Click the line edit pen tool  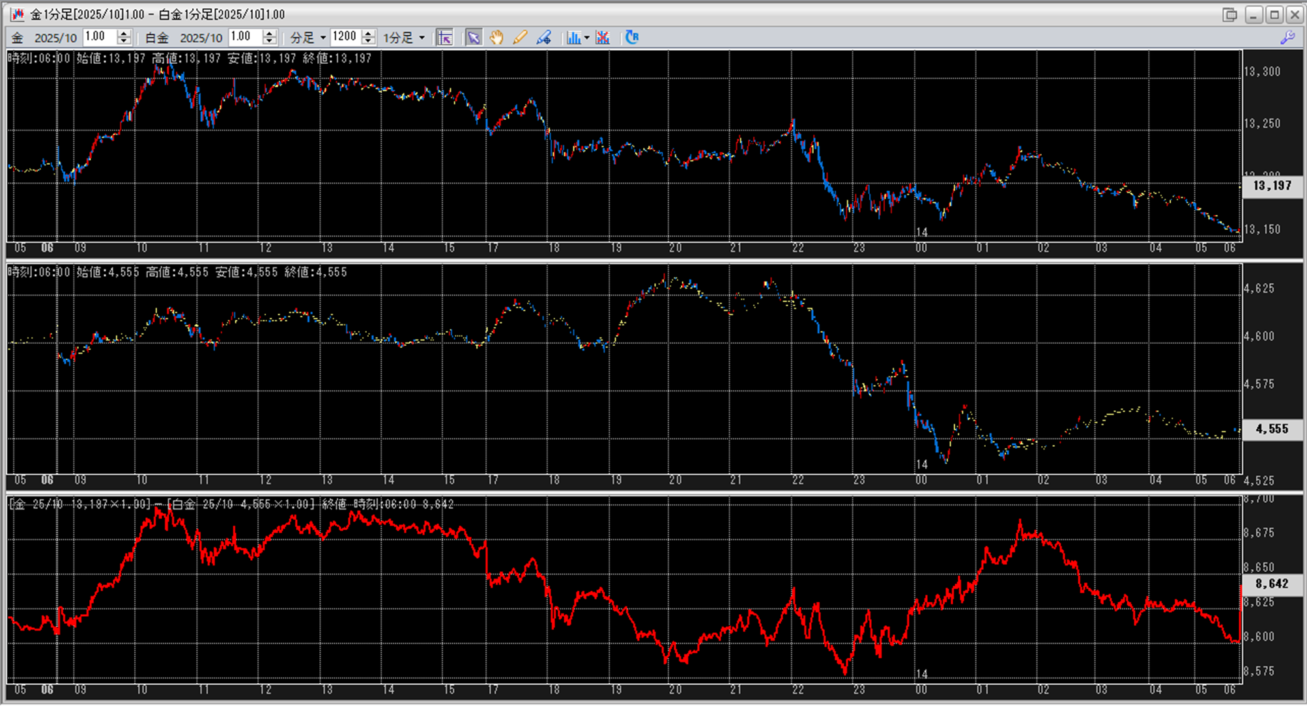click(x=543, y=38)
